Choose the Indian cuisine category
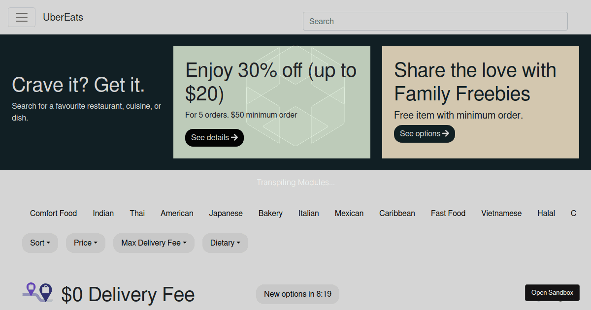 pos(103,213)
